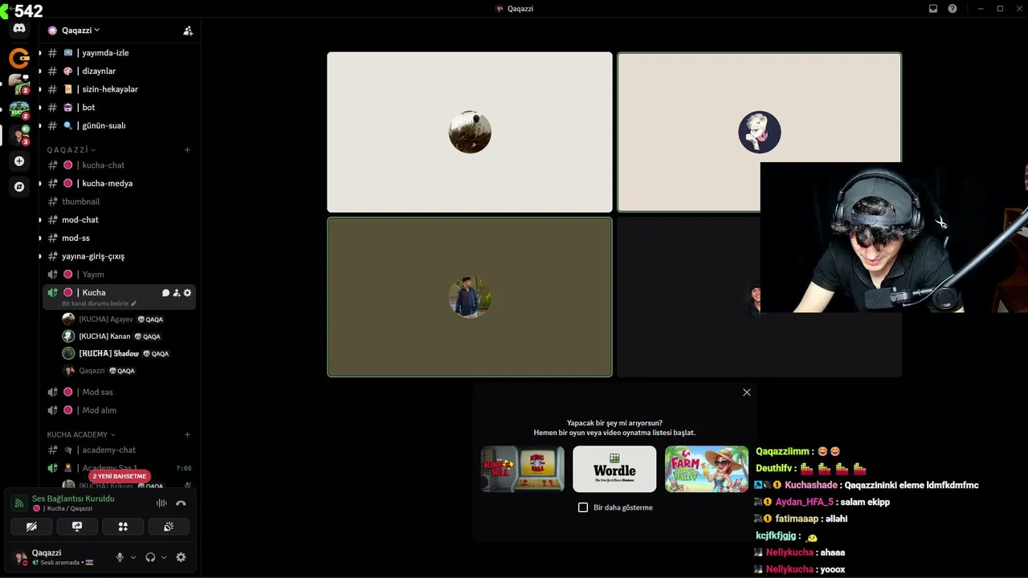Edit Kucha channel settings gear

(187, 293)
